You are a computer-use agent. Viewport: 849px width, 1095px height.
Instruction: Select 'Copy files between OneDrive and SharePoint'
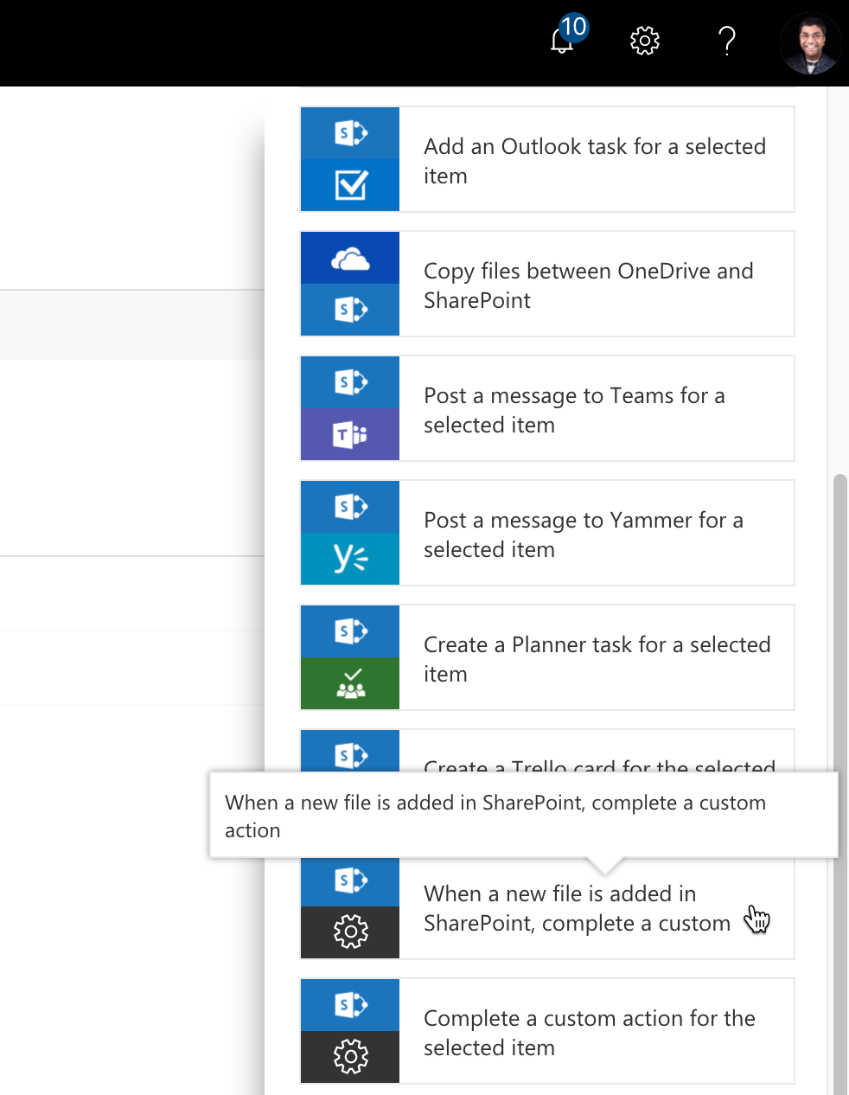click(x=588, y=285)
